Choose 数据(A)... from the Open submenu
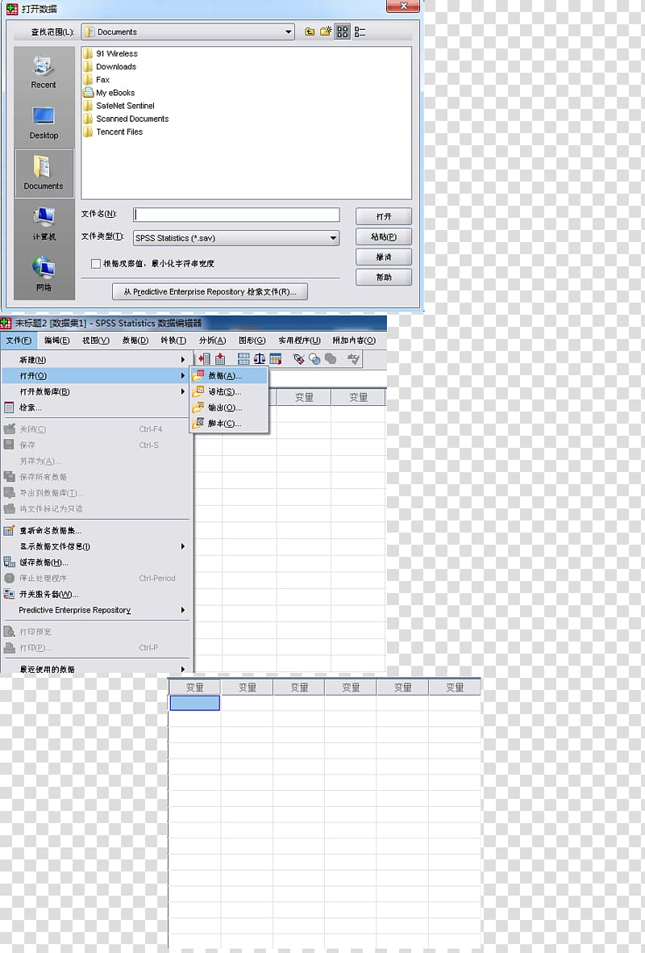645x953 pixels. click(x=230, y=376)
